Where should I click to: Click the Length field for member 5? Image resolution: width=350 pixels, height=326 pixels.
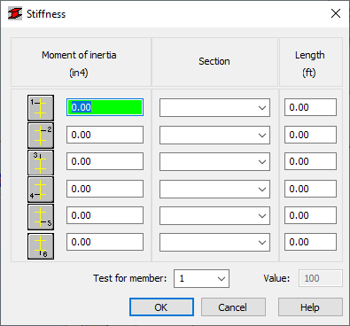[310, 215]
